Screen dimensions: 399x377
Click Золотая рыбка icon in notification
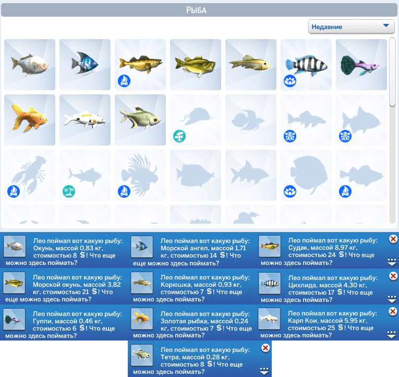tap(142, 319)
